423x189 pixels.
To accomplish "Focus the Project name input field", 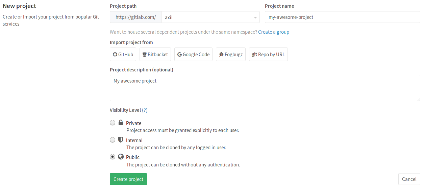I will [342, 17].
